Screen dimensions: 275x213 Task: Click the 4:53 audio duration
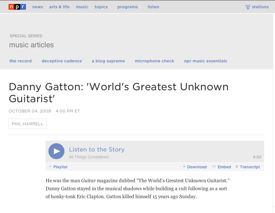(x=257, y=157)
